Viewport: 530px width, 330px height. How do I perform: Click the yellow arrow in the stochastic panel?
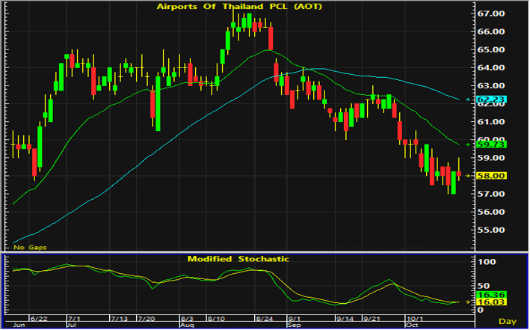tap(468, 302)
